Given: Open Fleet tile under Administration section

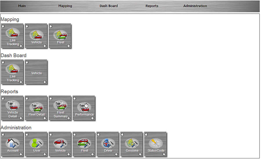Looking at the screenshot, I should (84, 144).
